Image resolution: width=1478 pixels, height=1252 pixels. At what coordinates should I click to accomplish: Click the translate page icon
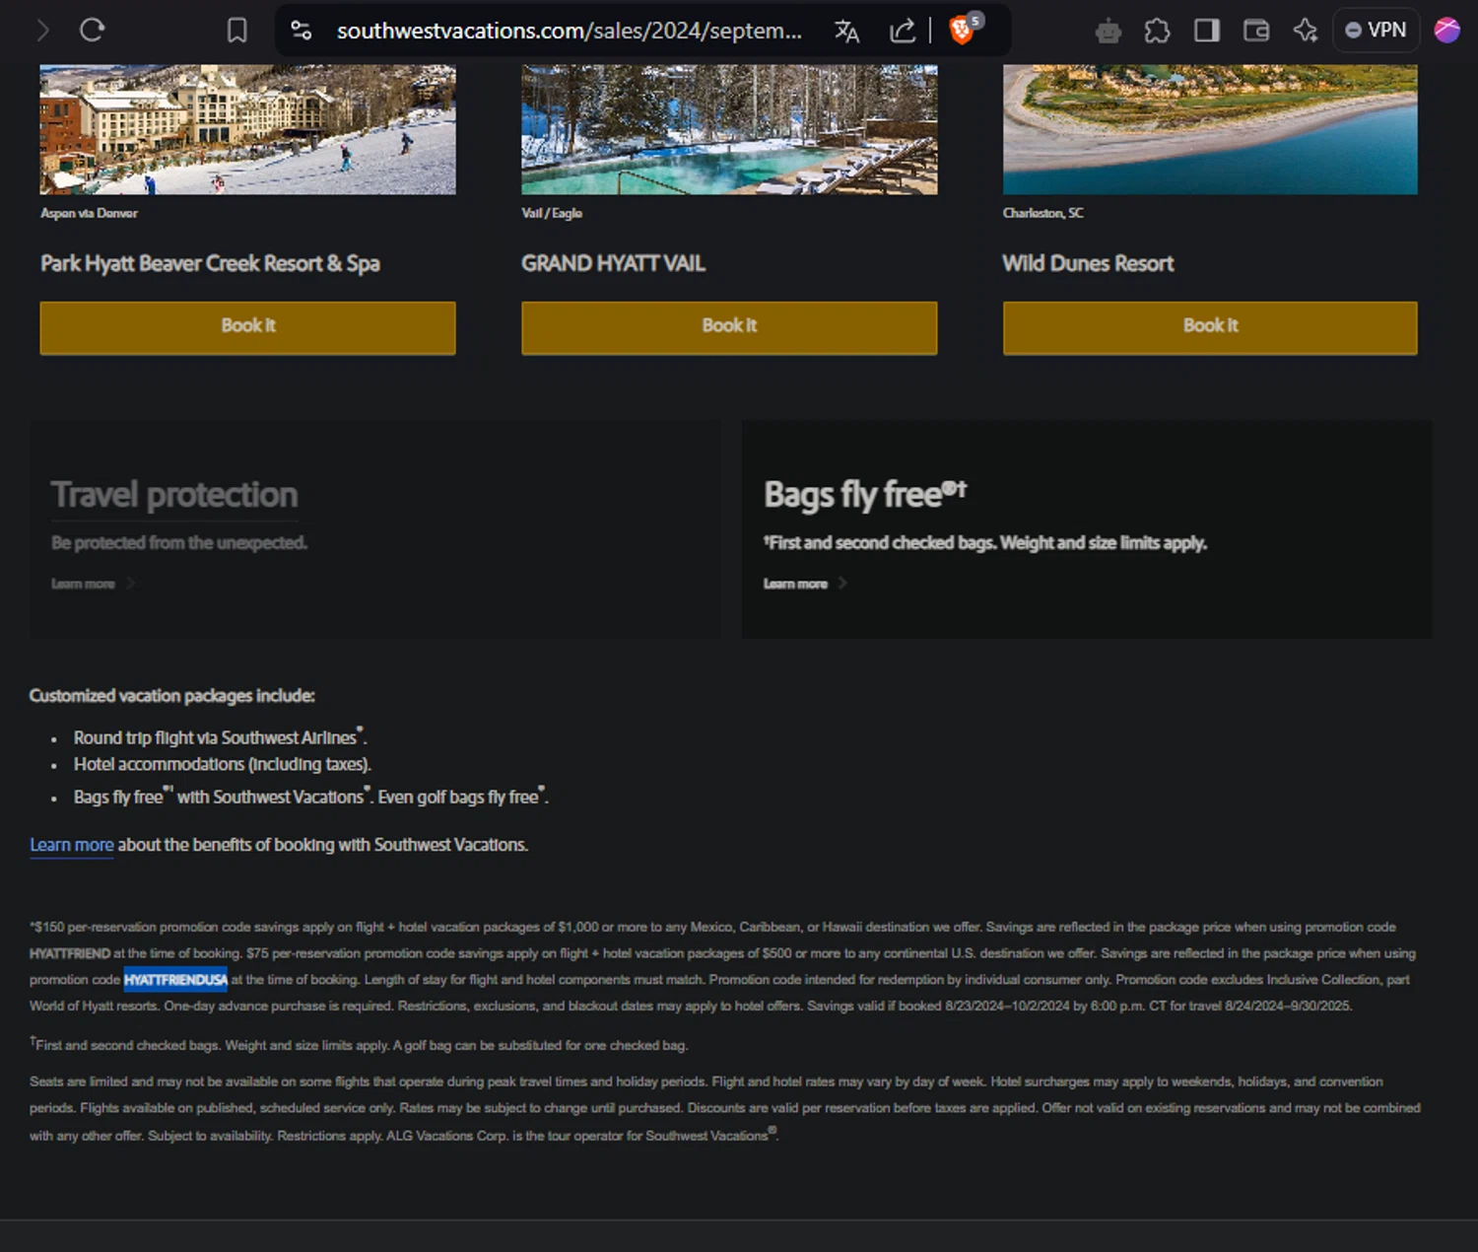tap(846, 31)
